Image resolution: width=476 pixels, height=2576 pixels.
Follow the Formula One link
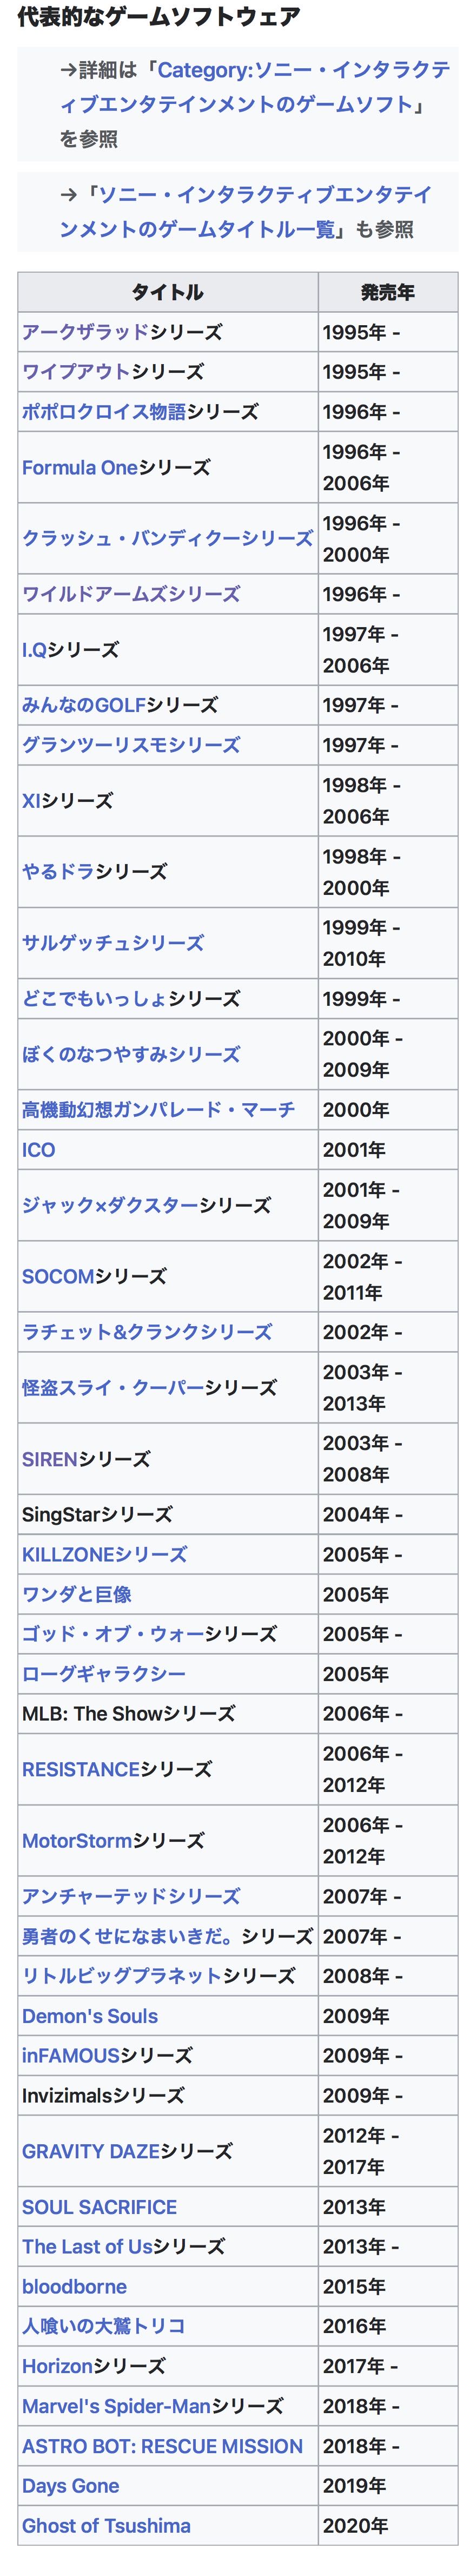(79, 467)
